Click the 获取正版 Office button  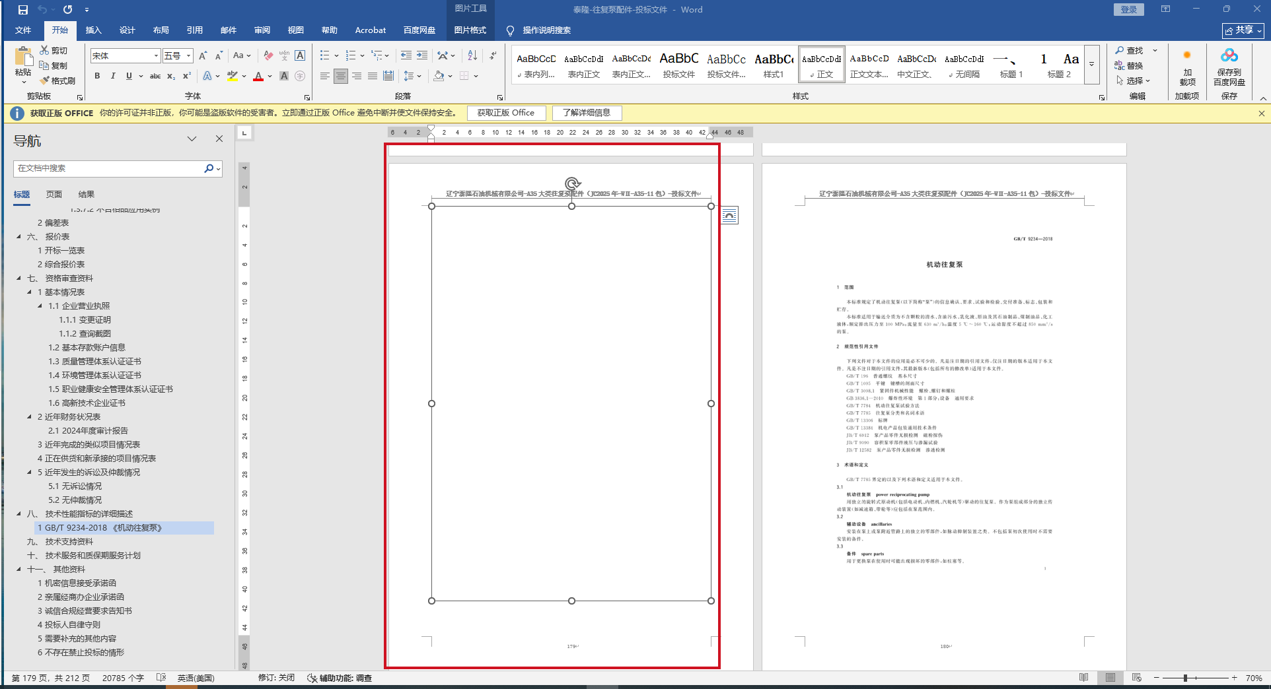[x=505, y=113]
